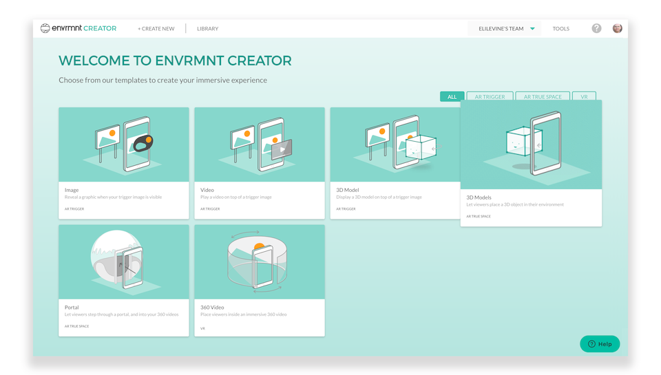
Task: Click 'Place viewers inside an immersive 360 video'
Action: point(244,314)
